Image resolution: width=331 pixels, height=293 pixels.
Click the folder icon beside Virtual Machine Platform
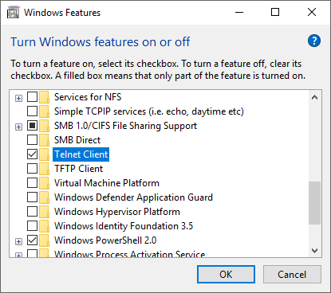click(x=44, y=183)
